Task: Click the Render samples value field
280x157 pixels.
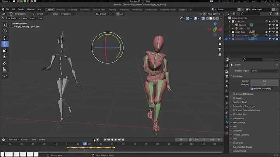Action: click(x=264, y=81)
